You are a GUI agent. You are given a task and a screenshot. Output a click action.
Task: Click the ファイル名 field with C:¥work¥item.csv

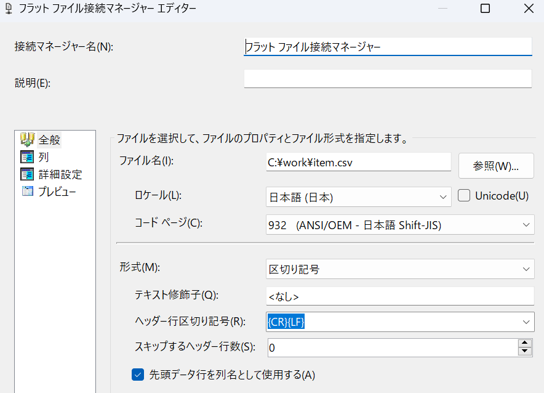[x=358, y=162]
